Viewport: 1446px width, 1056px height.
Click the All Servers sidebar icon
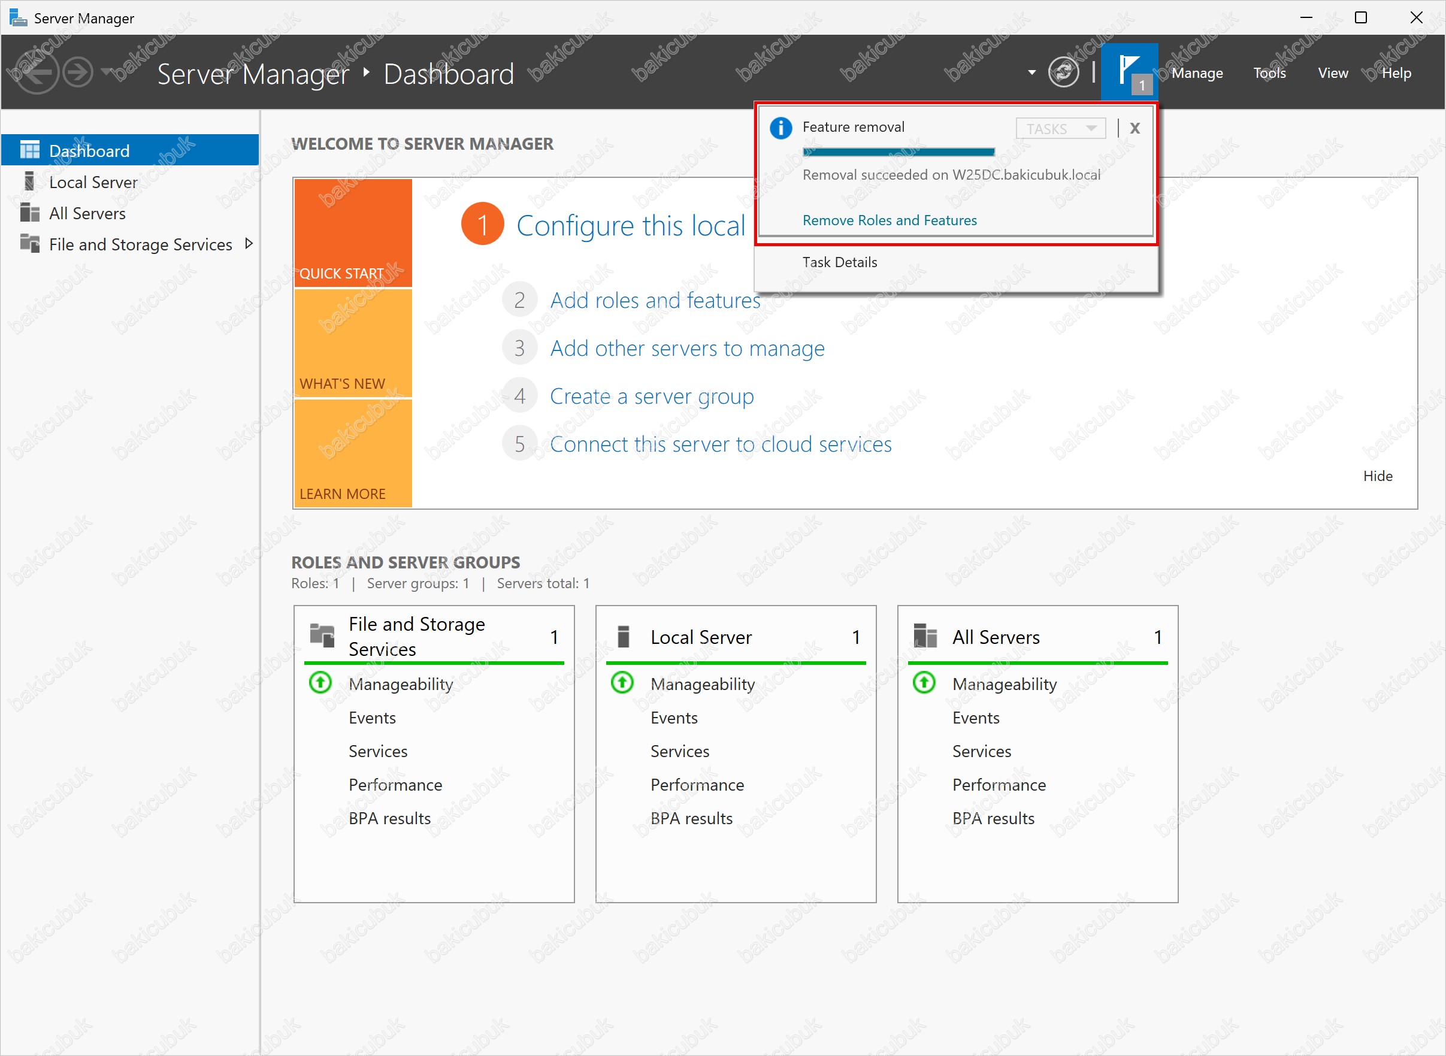[29, 212]
